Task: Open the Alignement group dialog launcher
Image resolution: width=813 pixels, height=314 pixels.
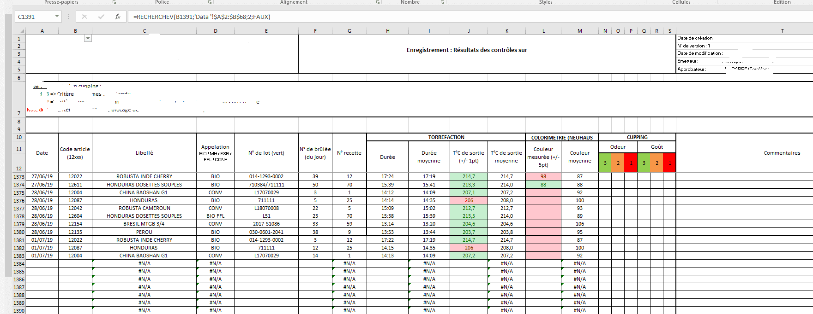Action: point(378,2)
